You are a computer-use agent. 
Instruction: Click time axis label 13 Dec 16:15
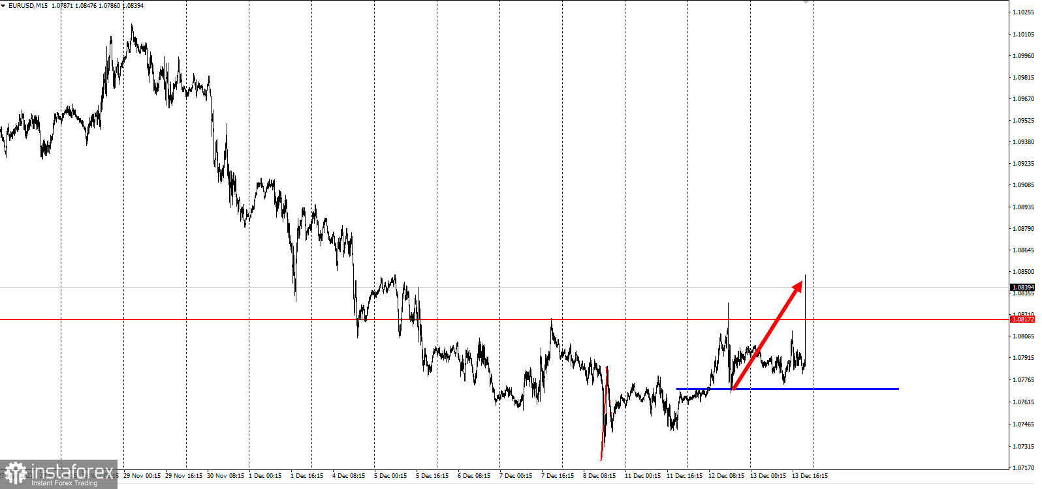[x=810, y=476]
